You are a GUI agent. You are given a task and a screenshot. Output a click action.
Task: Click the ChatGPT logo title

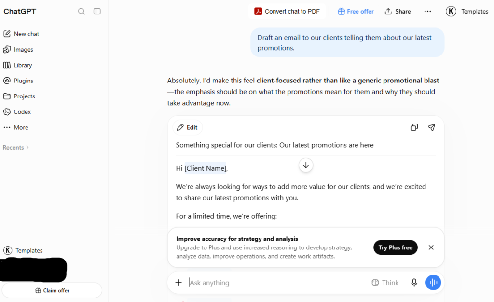click(x=20, y=11)
